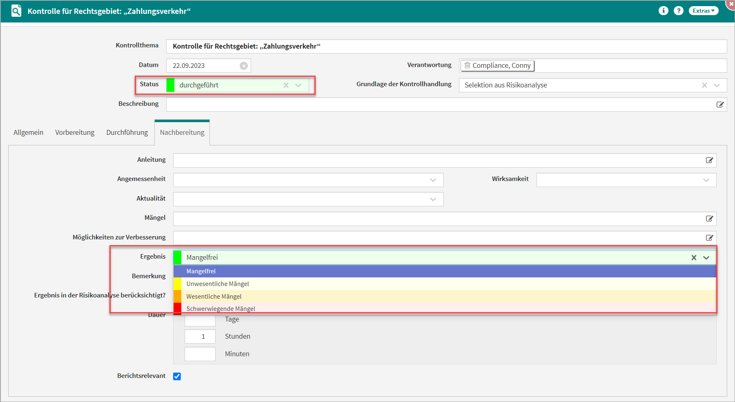Switch to the Vorbereitung tab
This screenshot has width=735, height=402.
tap(75, 132)
